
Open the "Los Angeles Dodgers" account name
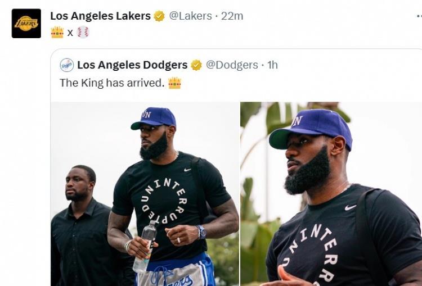(132, 65)
